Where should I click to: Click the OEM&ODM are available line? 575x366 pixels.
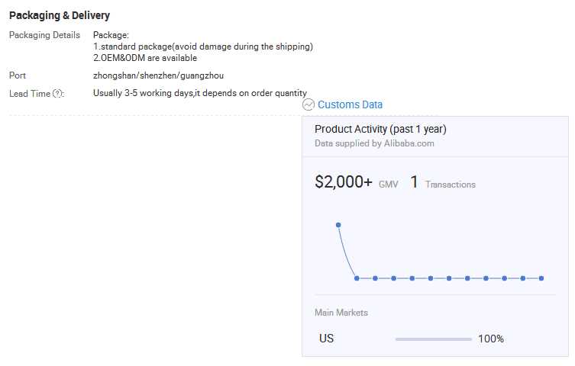pyautogui.click(x=145, y=58)
